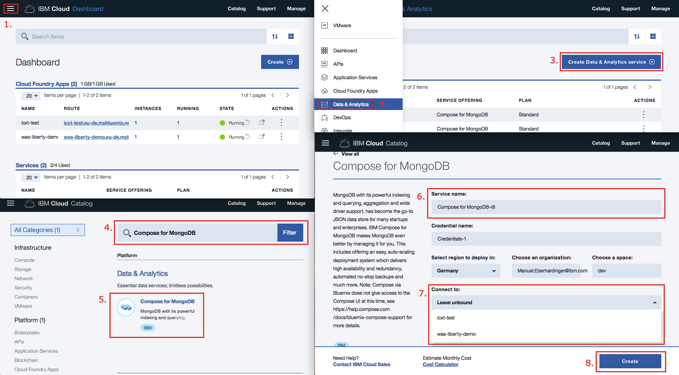Go to next page in Services table
Viewport: 679px width, 375px height.
[x=288, y=177]
